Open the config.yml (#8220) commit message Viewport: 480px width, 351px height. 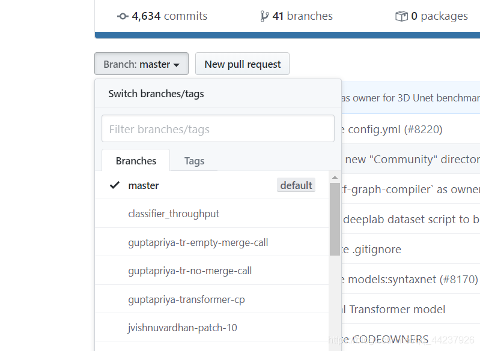click(392, 130)
